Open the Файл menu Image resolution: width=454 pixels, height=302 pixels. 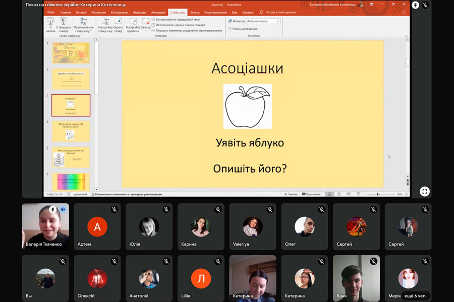pos(50,13)
